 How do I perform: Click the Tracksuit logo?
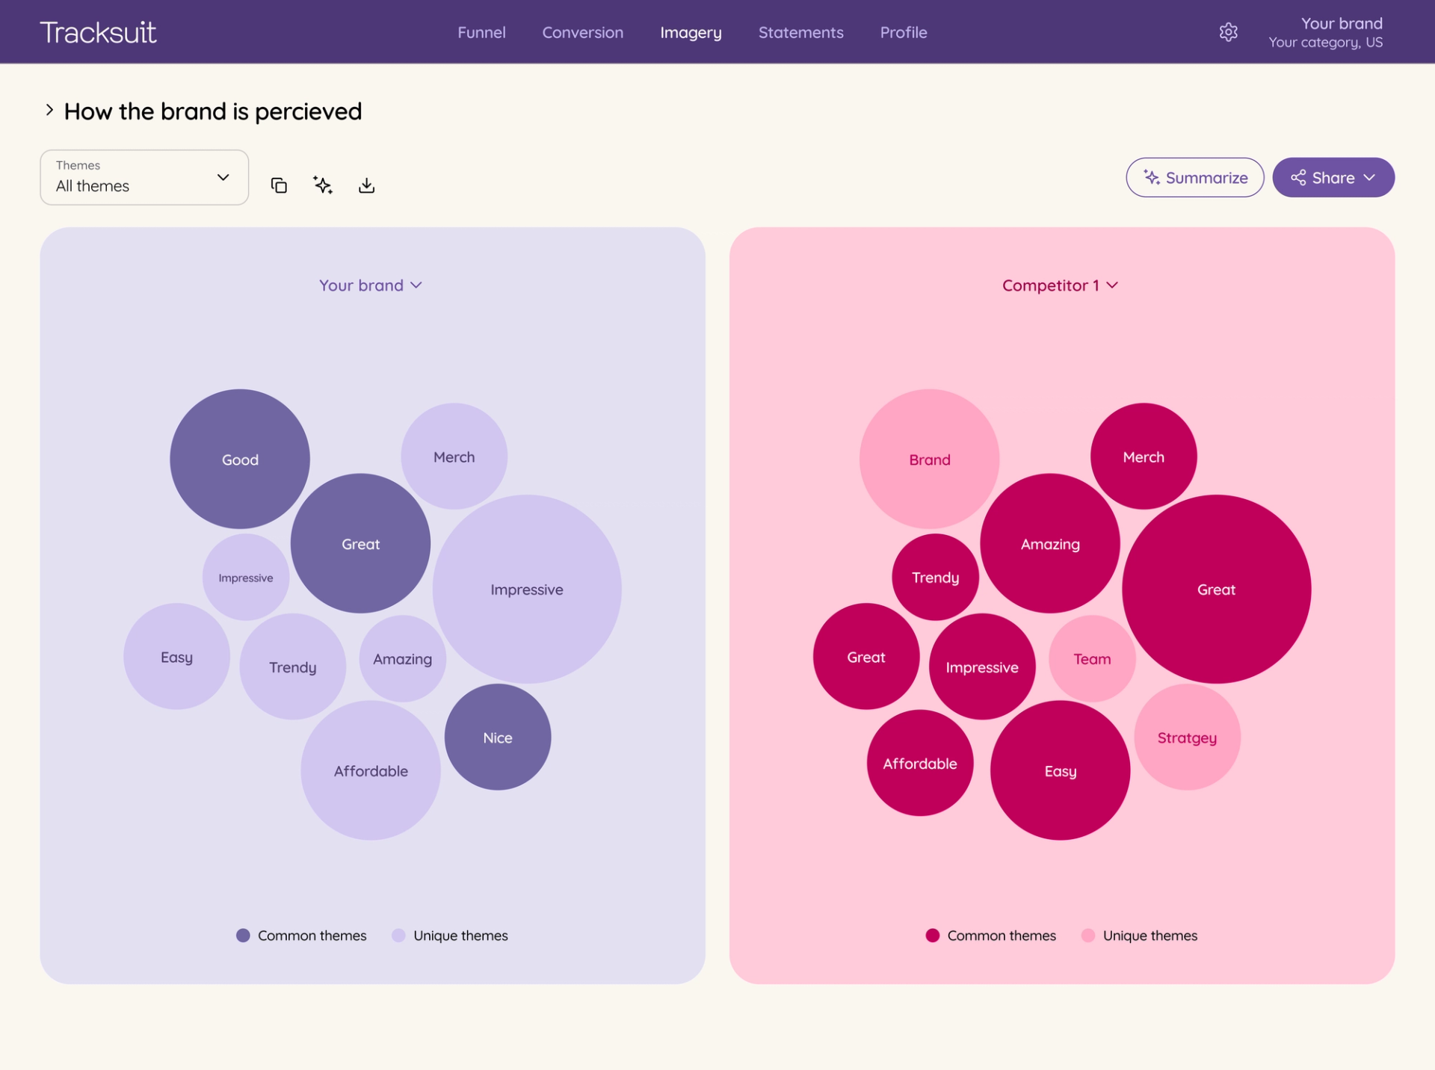tap(98, 32)
